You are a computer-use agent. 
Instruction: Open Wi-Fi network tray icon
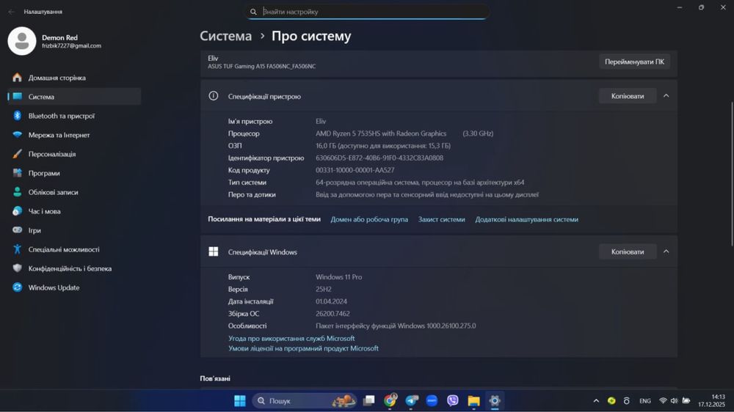(x=663, y=401)
